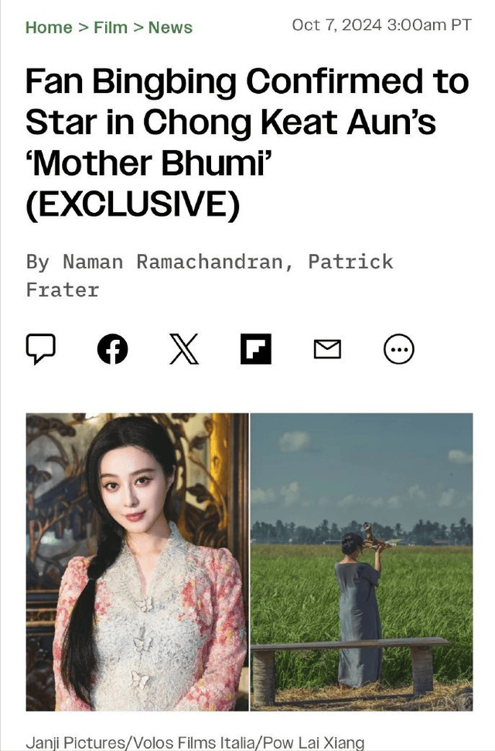Share the article via Flipboard icon
495x751 pixels.
[256, 348]
